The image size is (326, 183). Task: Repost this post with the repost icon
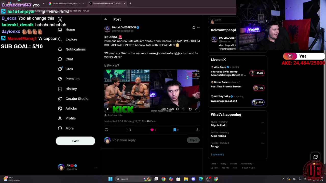pos(129,130)
